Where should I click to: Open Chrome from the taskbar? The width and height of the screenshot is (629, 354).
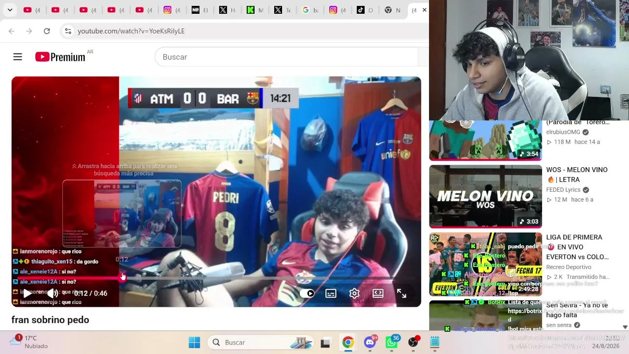pos(348,342)
